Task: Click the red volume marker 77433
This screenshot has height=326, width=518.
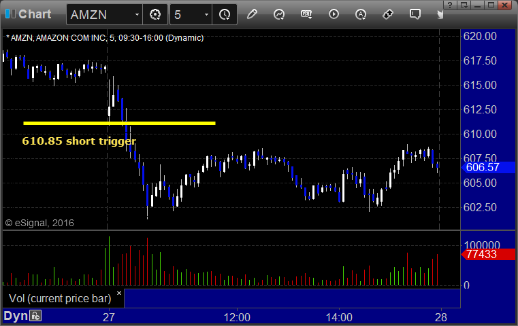Action: click(488, 254)
